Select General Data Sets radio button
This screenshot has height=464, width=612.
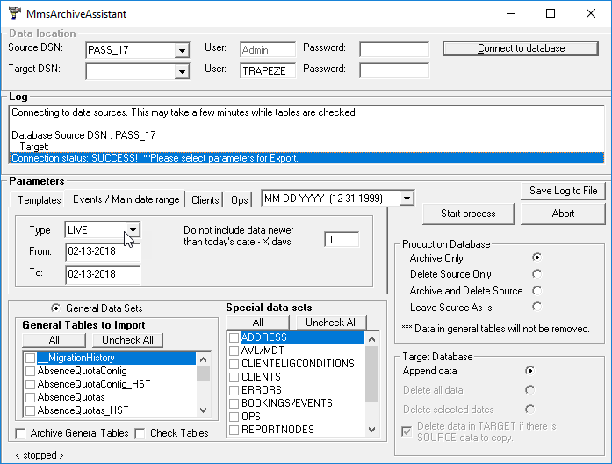tap(56, 308)
